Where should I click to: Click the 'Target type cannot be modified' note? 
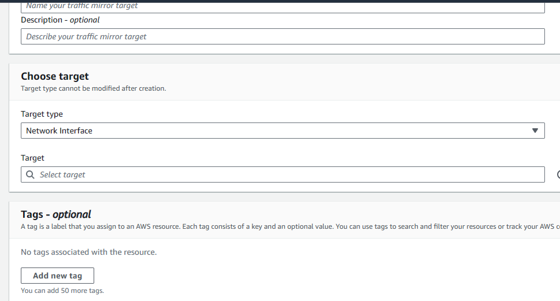point(93,88)
